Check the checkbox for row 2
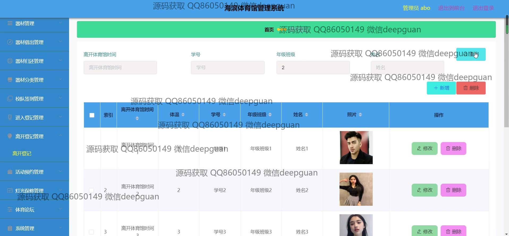This screenshot has width=509, height=236. [x=91, y=190]
